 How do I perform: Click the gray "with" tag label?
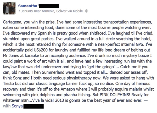(7, 106)
